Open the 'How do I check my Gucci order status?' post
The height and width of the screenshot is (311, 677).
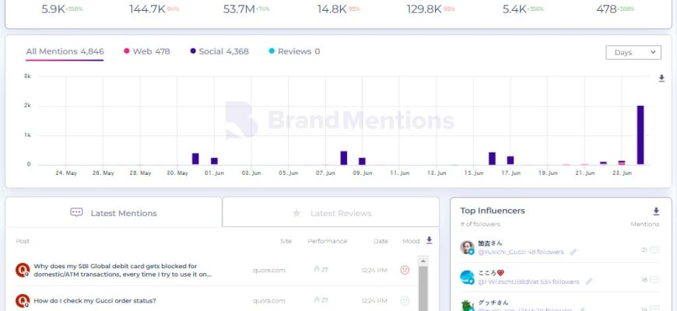95,300
